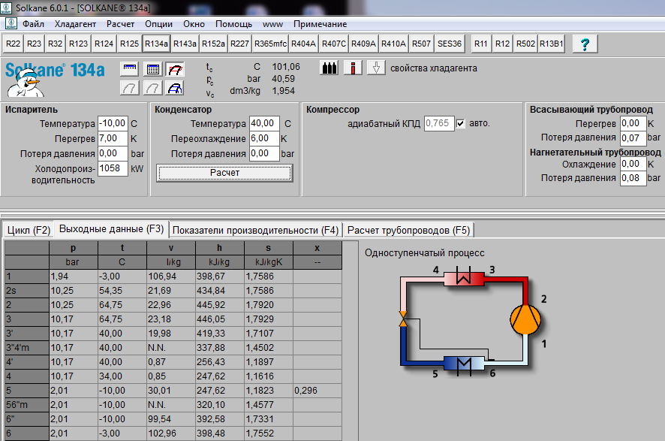Select refrigerant R13B1
This screenshot has height=441, width=665.
click(x=552, y=44)
